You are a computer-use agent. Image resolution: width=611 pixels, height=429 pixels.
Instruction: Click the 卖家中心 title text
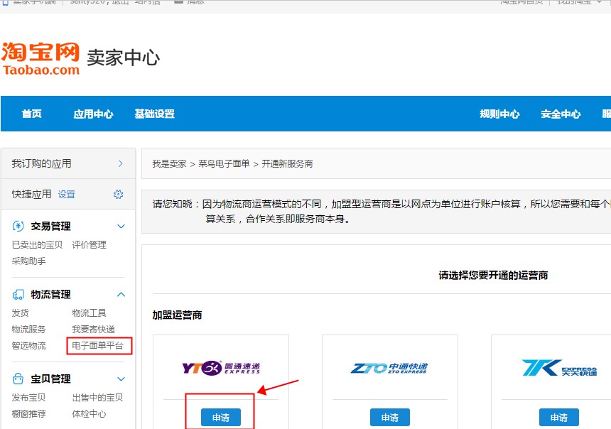[x=123, y=58]
